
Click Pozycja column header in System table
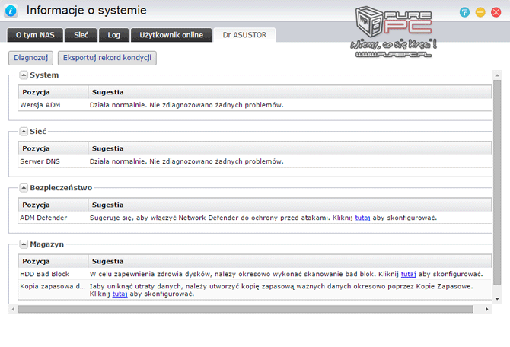53,92
